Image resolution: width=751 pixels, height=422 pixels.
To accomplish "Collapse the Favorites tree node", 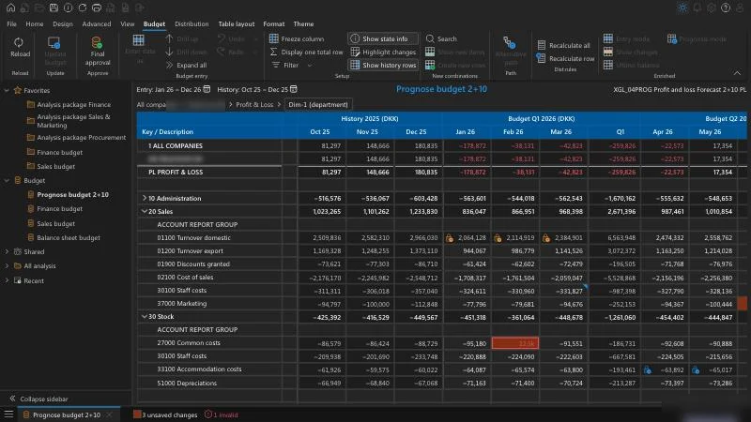I will coord(7,90).
